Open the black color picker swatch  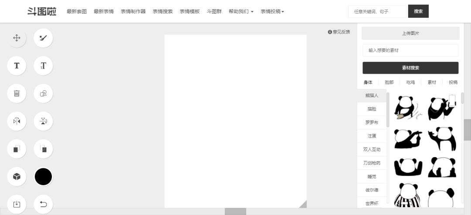(x=43, y=177)
